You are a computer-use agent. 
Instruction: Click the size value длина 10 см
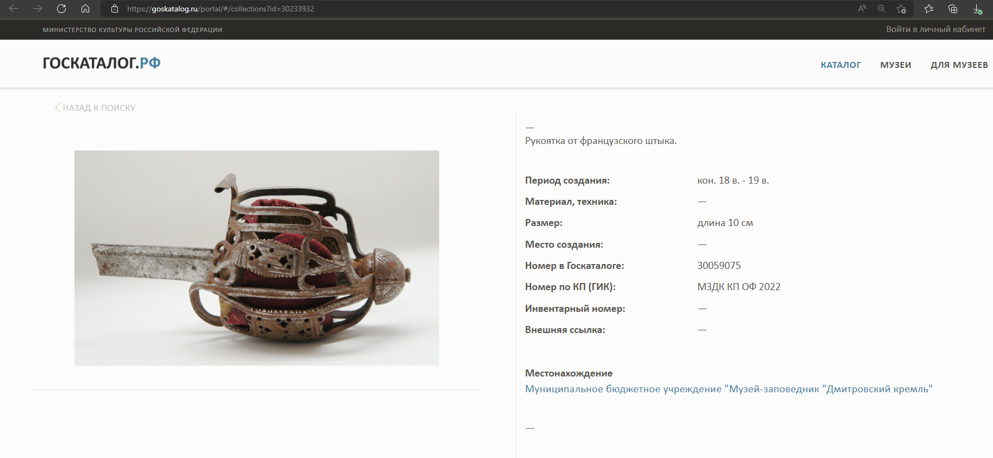725,223
